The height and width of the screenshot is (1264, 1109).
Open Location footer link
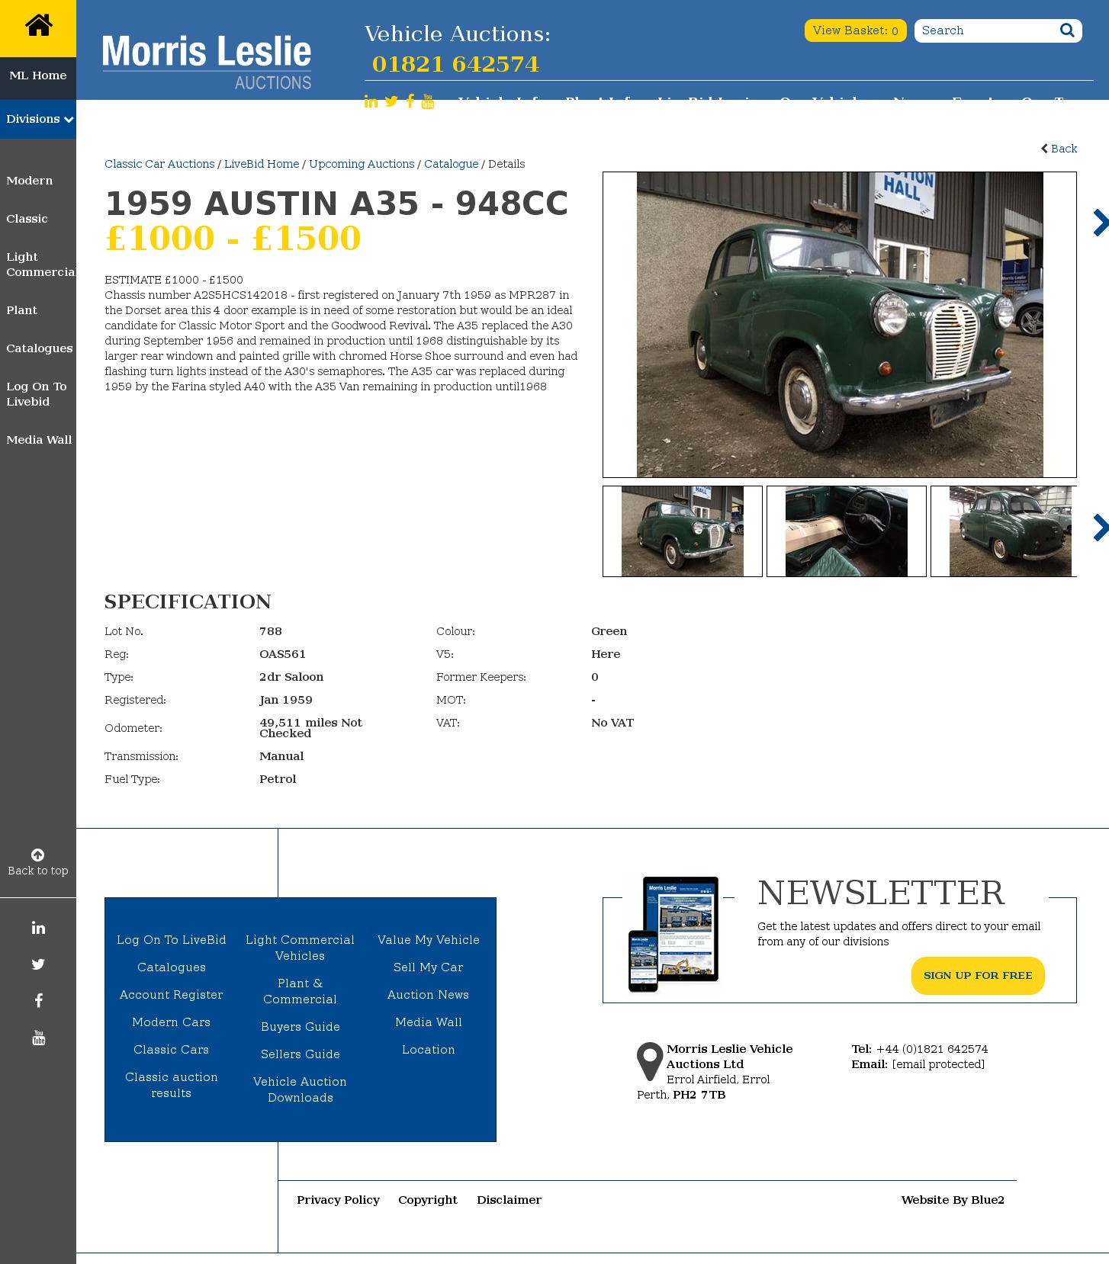coord(429,1050)
